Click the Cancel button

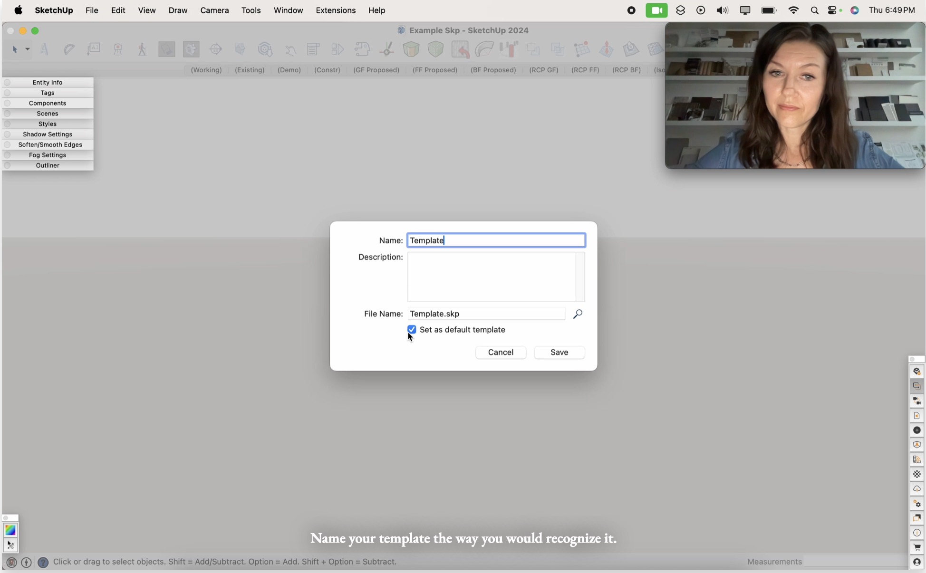coord(500,352)
